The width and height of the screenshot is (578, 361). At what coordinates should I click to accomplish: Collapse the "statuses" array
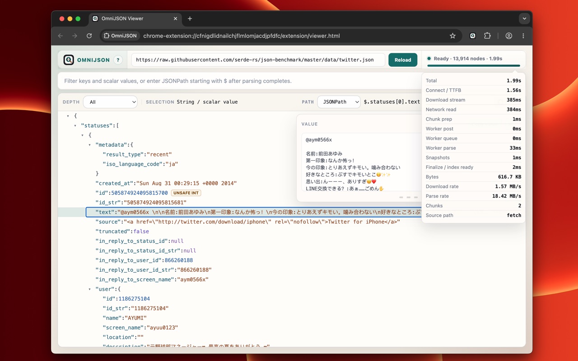pyautogui.click(x=75, y=125)
